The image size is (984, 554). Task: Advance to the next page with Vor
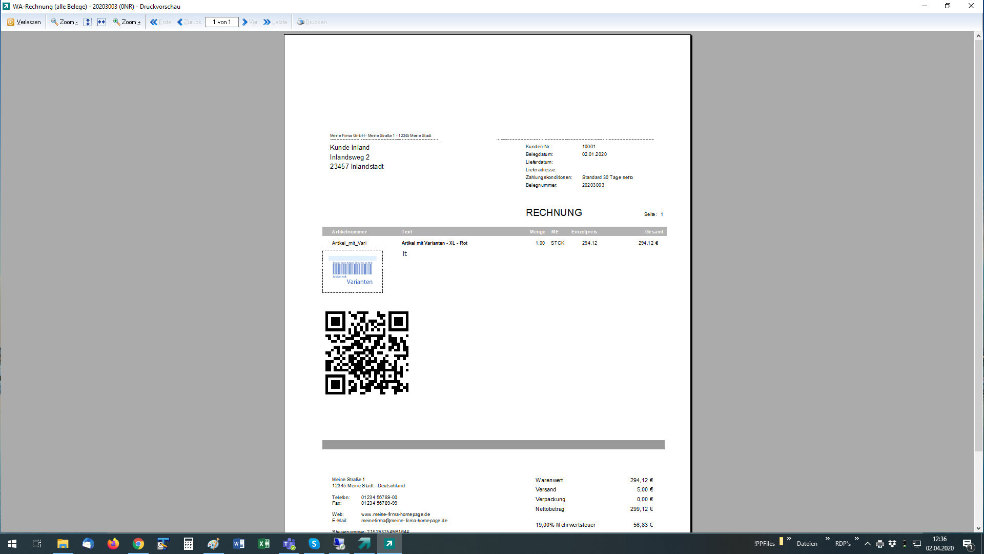250,22
